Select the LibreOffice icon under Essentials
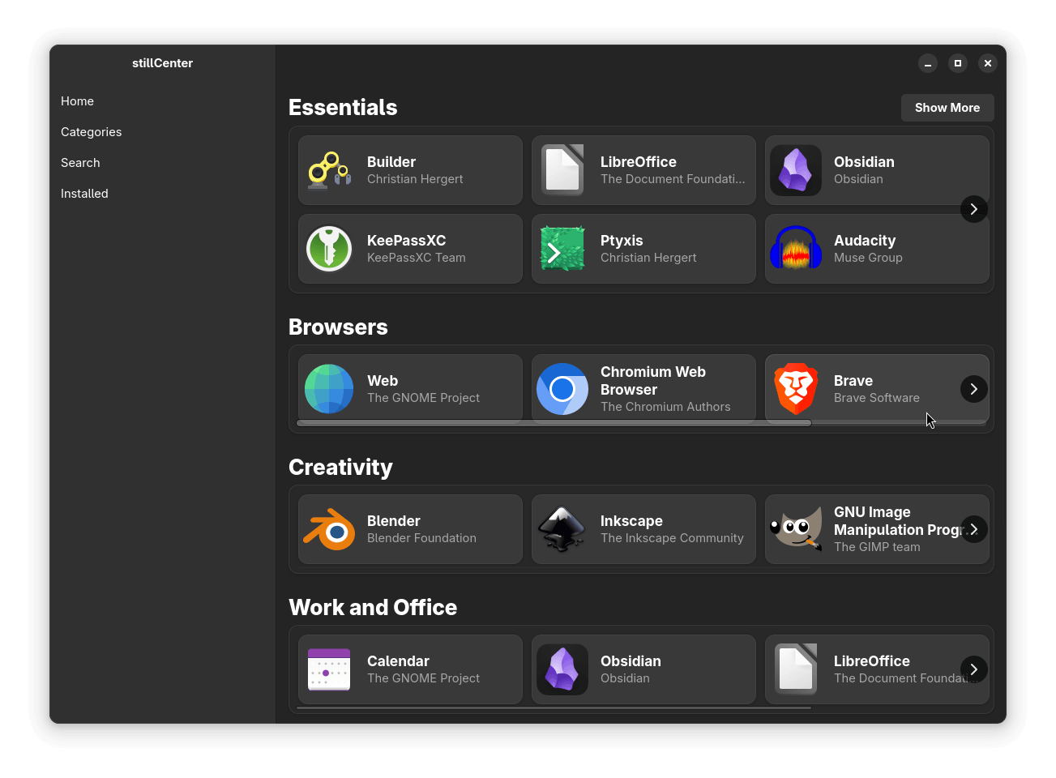Viewport: 1056px width, 778px height. pyautogui.click(x=562, y=170)
